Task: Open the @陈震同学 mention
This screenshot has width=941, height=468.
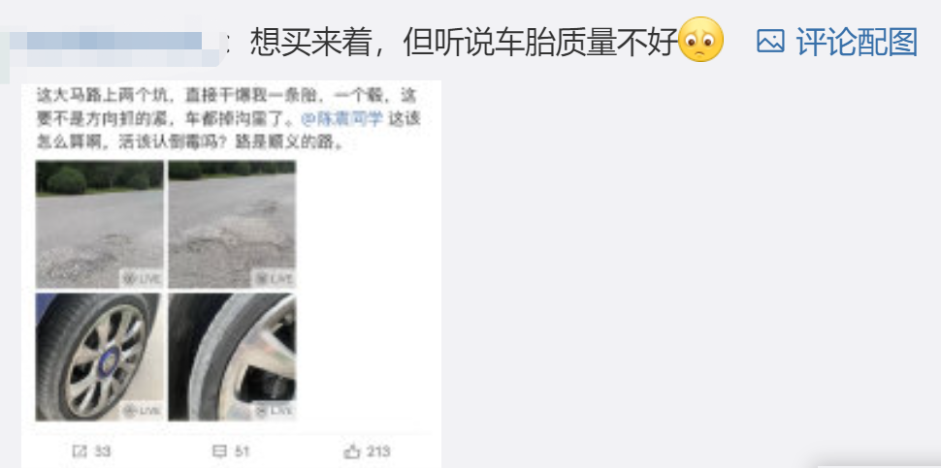Action: click(x=342, y=118)
